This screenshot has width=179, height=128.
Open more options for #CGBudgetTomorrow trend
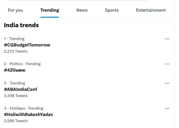coord(167,39)
